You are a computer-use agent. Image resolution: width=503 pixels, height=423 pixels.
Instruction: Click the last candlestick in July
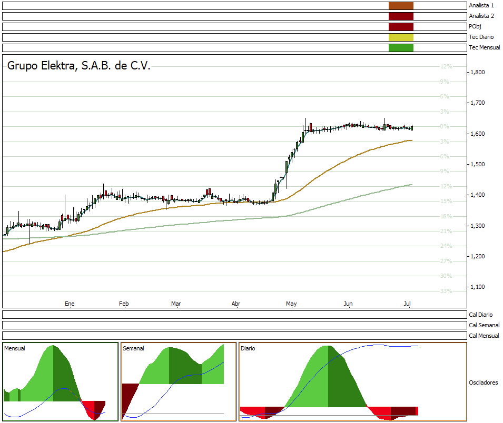[x=412, y=128]
